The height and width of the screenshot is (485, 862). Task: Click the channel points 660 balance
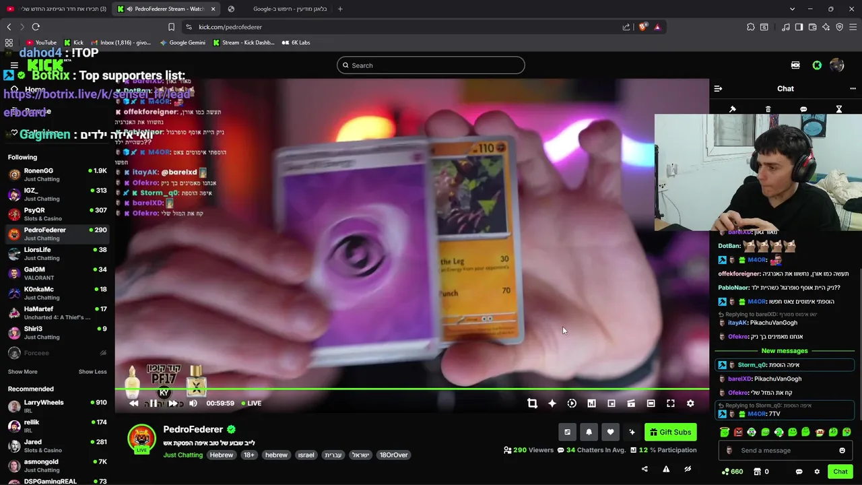click(x=732, y=472)
